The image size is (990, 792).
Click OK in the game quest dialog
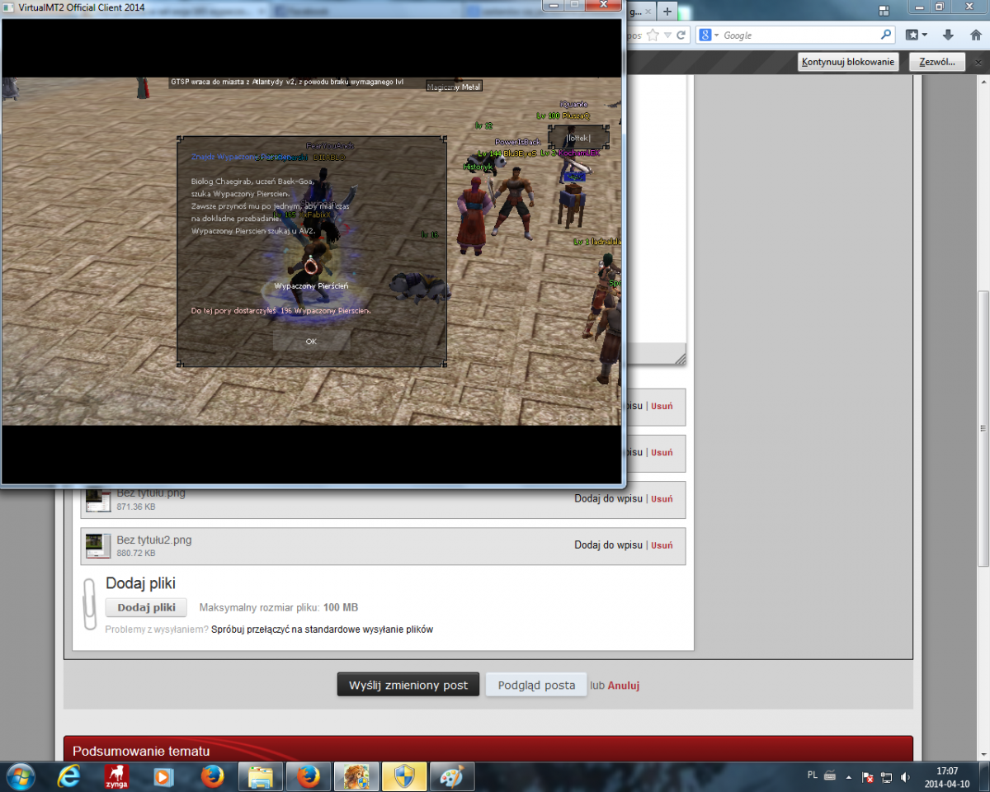311,341
